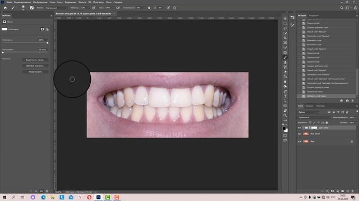Select the Rectangular Marquee tool
Screen dimensions: 359x201
point(285,23)
